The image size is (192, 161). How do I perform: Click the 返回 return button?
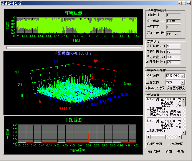169,152
